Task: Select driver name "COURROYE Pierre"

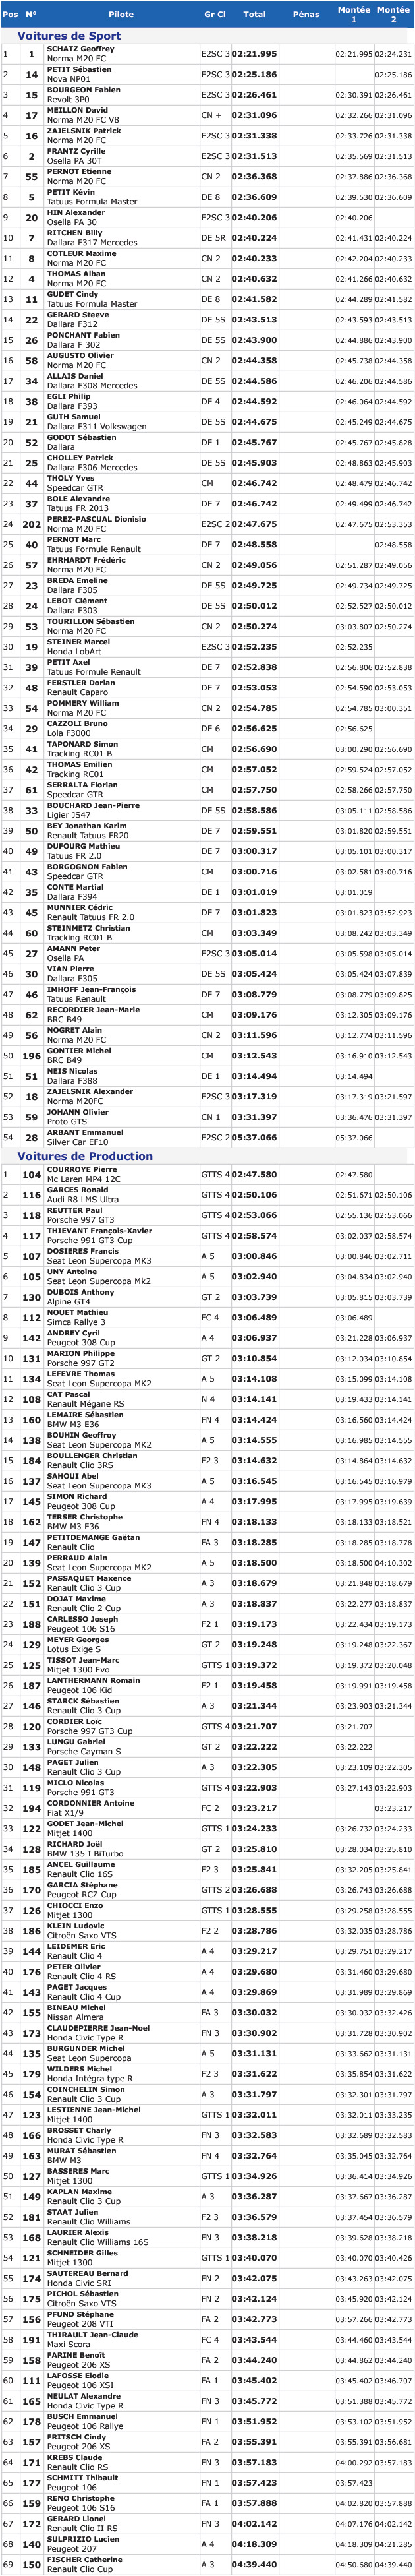Action: [x=82, y=1170]
